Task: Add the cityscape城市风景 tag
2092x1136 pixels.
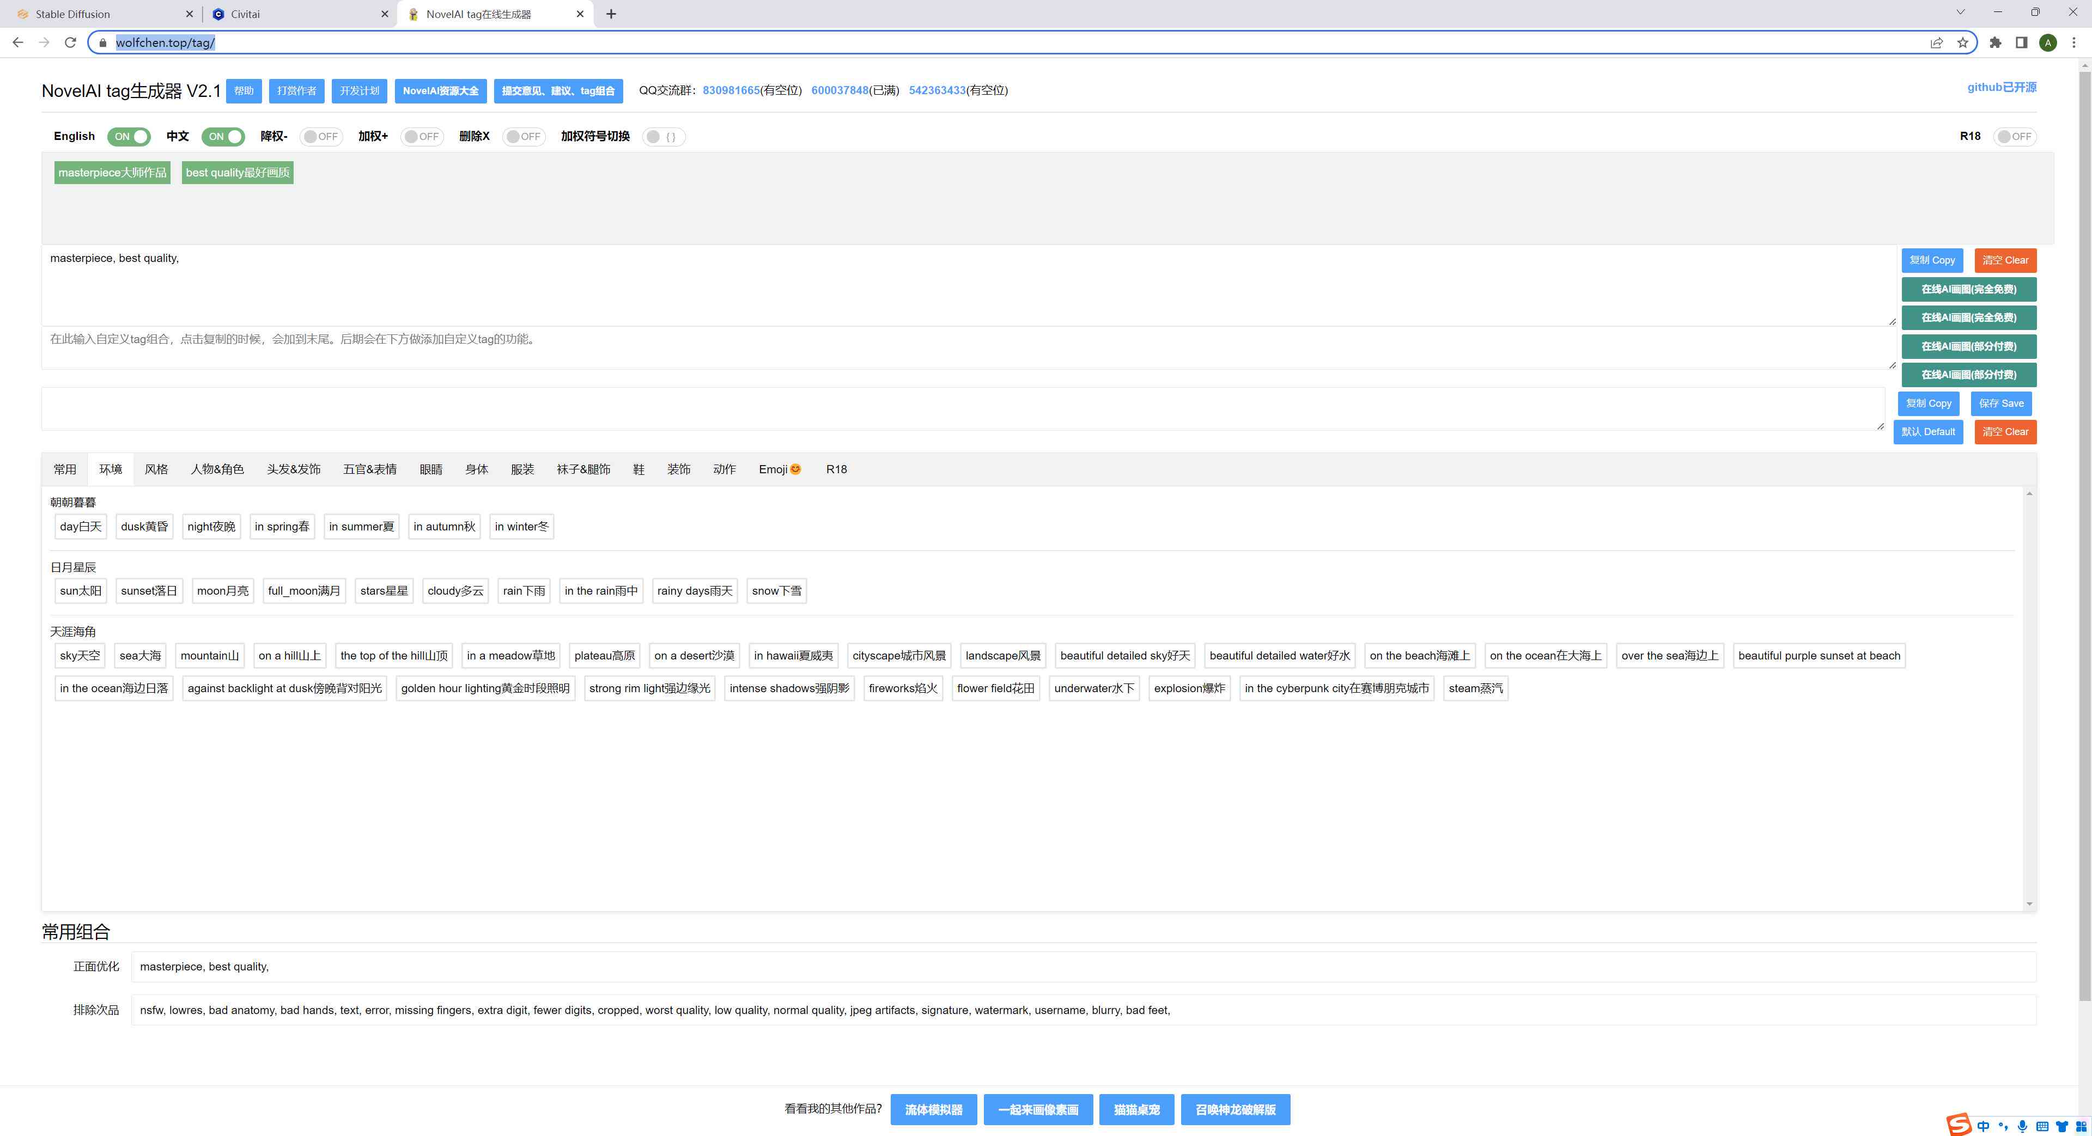Action: [x=899, y=656]
